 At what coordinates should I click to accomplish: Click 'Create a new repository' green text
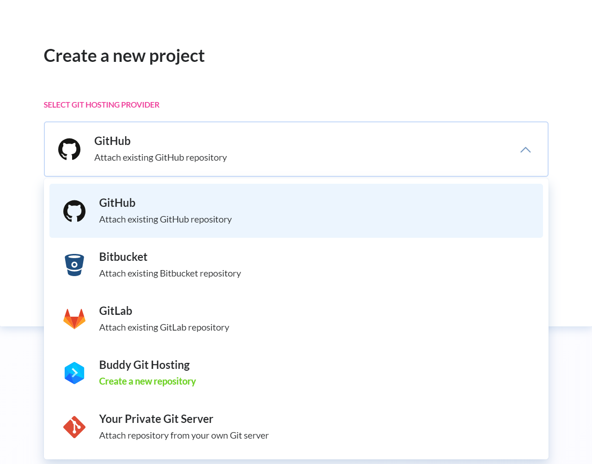(x=147, y=381)
